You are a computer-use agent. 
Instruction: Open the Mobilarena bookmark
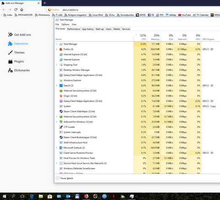[x=43, y=15]
